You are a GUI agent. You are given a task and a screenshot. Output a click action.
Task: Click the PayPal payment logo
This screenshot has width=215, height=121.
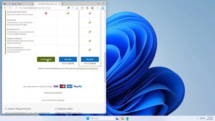pos(78,86)
